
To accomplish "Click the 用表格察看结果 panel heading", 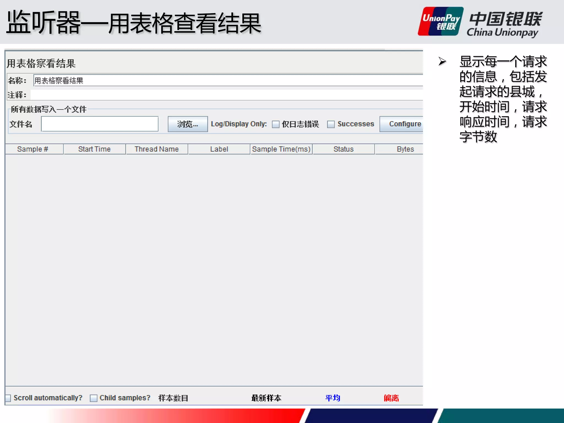I will coord(41,63).
